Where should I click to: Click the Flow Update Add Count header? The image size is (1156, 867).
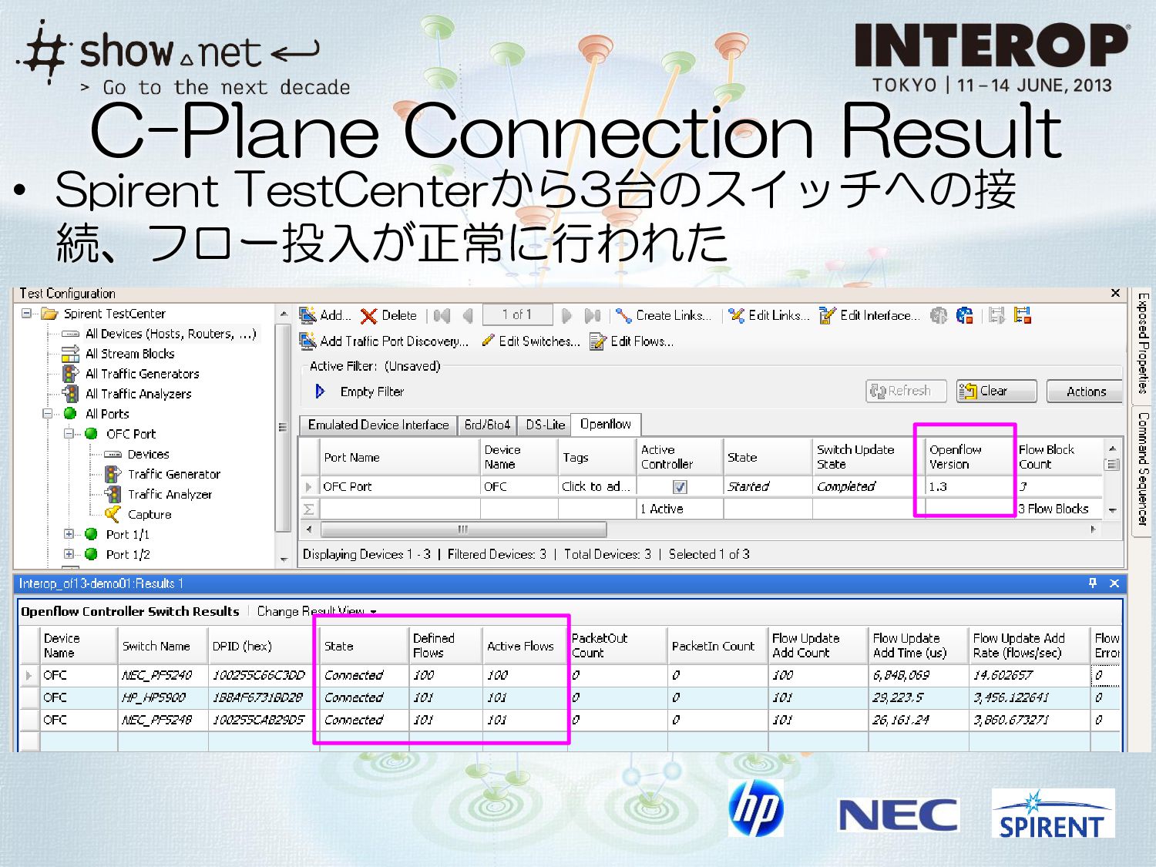[818, 646]
